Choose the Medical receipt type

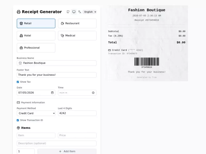[77, 36]
